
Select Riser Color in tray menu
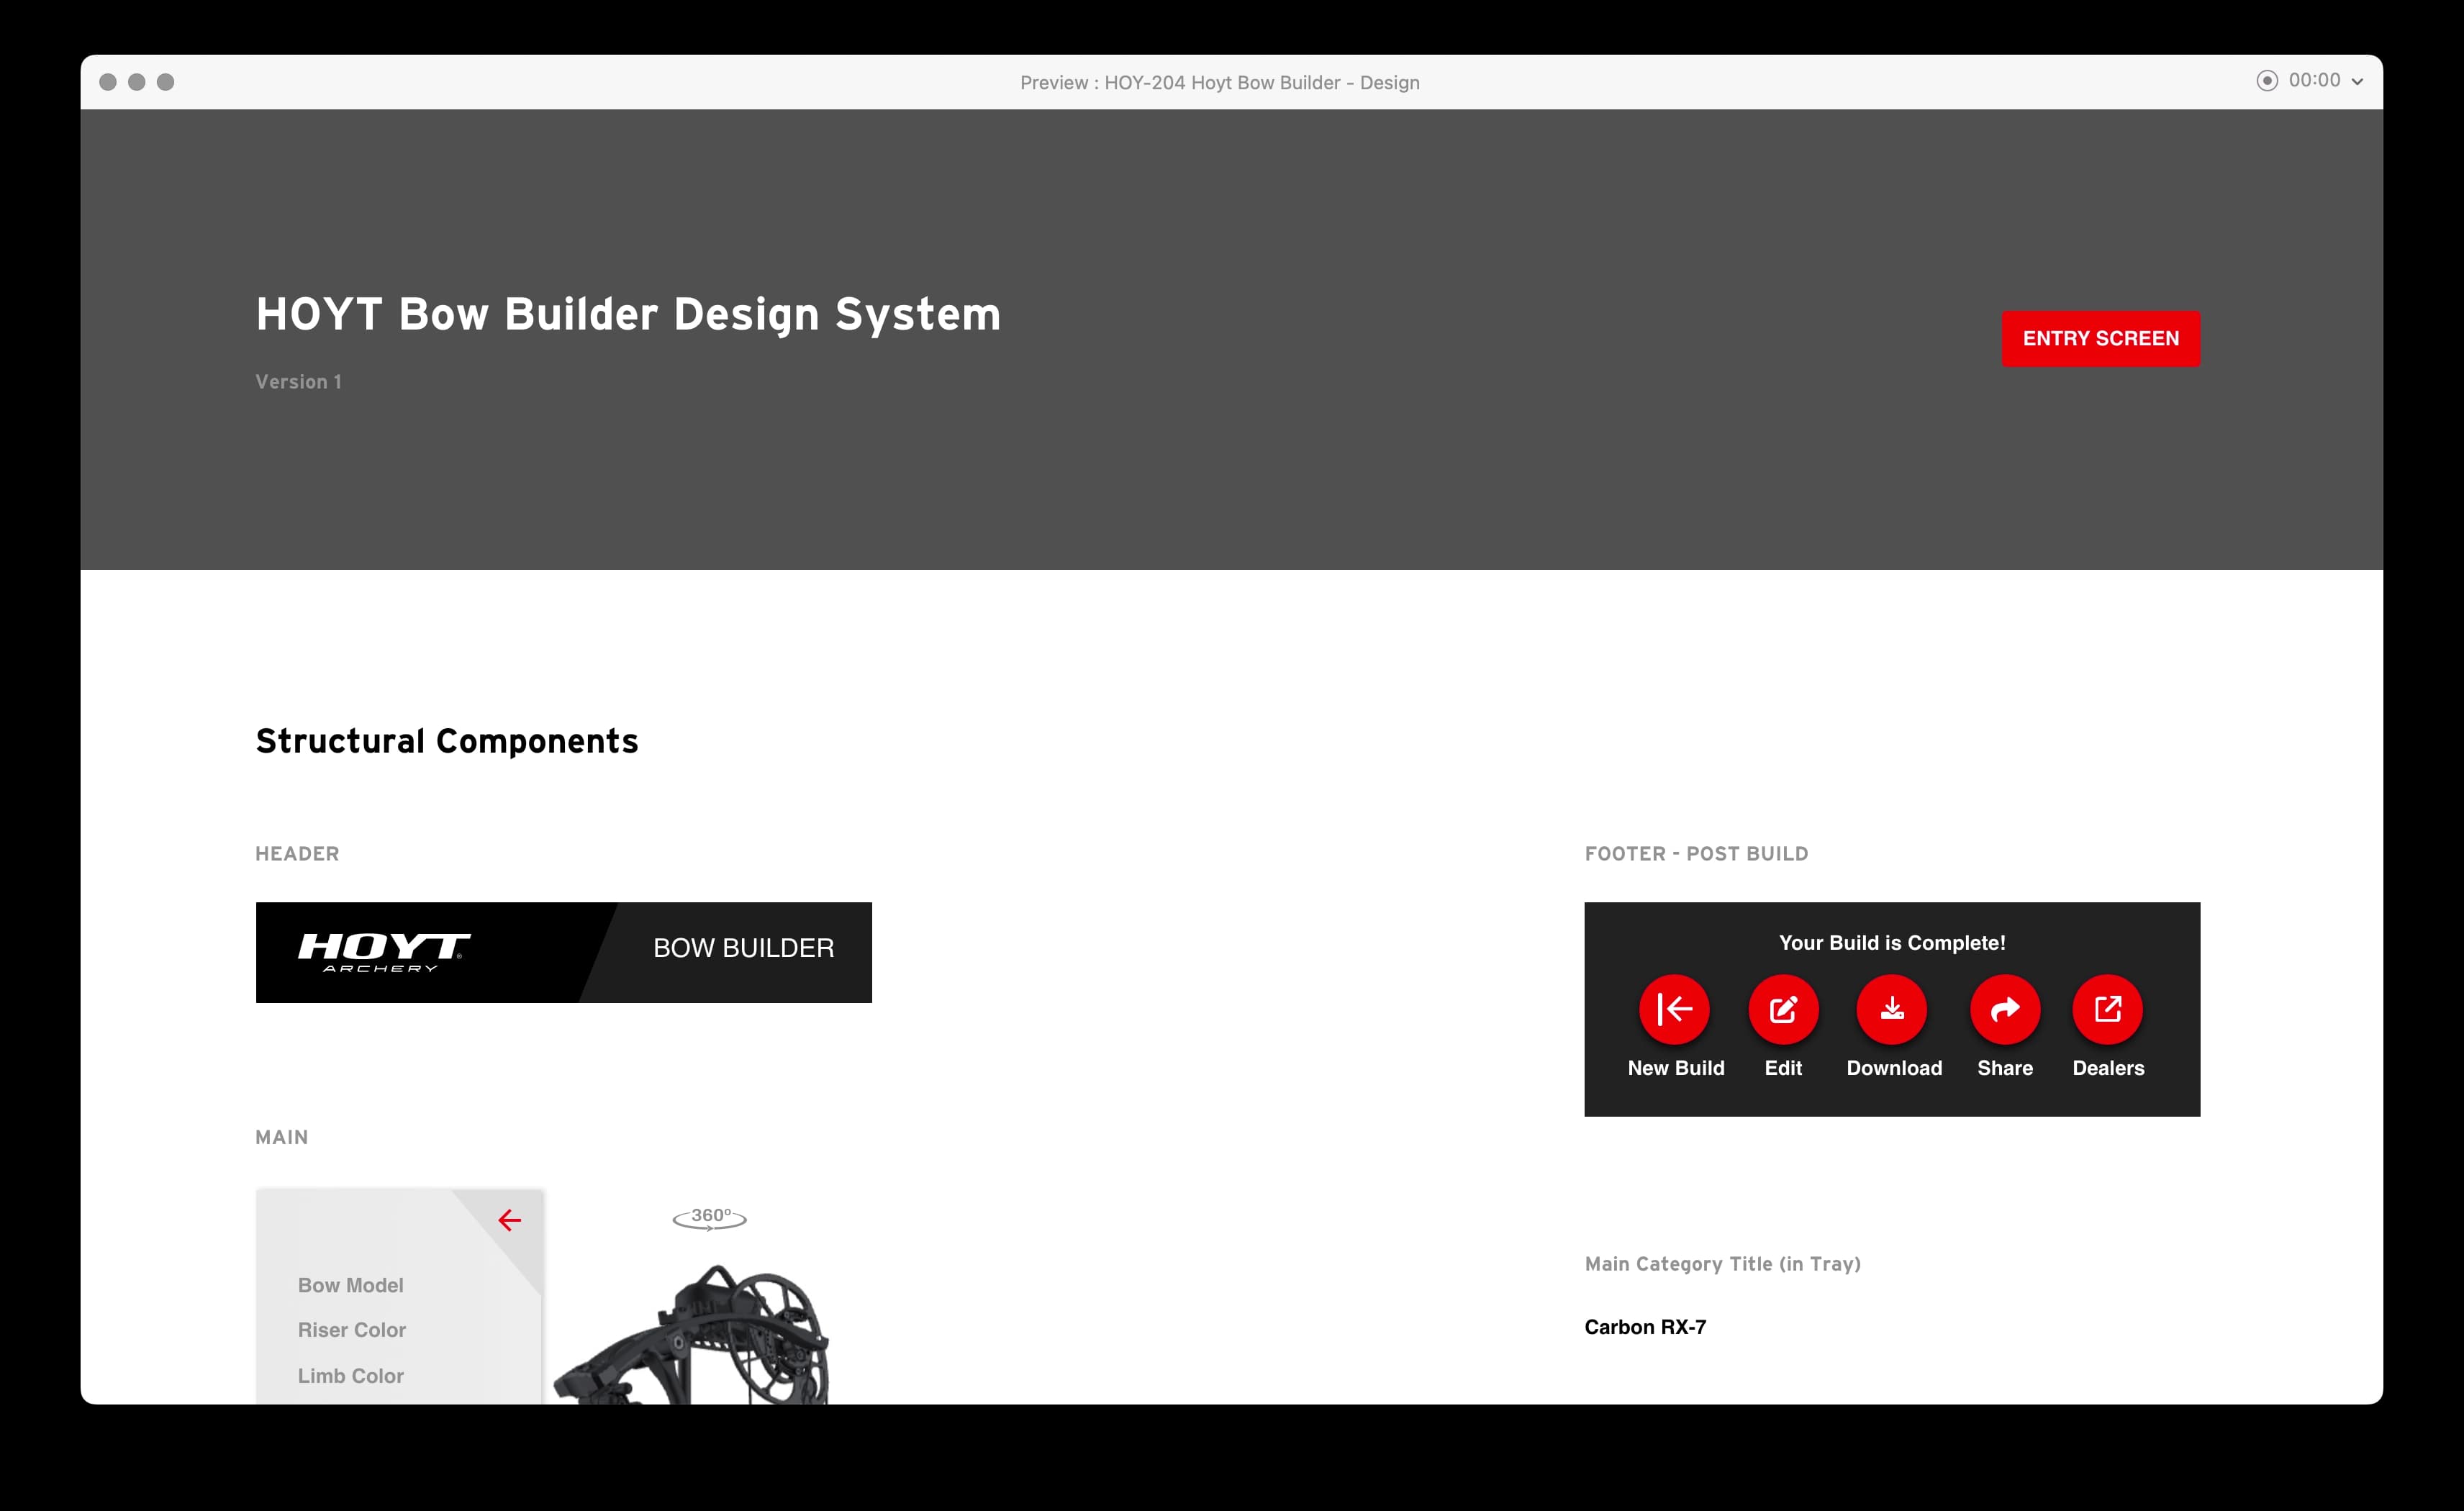click(x=351, y=1330)
